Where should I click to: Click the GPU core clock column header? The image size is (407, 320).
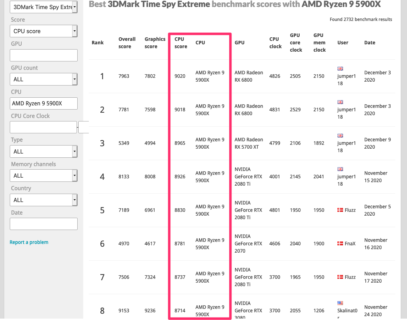click(x=296, y=43)
